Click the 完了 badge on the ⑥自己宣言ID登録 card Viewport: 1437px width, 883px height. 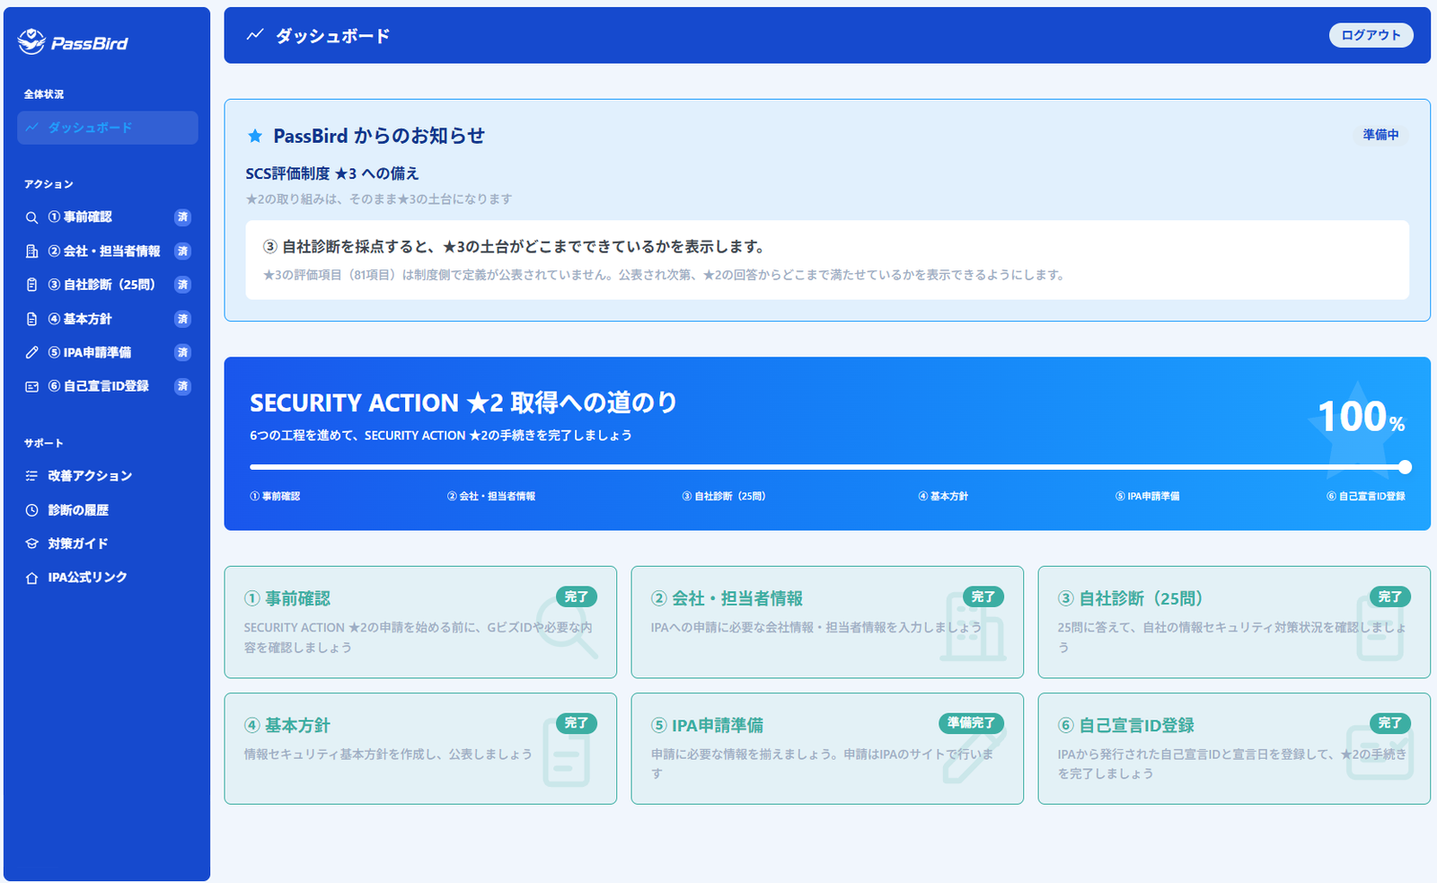pos(1390,723)
